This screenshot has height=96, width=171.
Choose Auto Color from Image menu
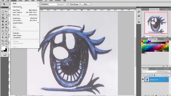(25, 15)
